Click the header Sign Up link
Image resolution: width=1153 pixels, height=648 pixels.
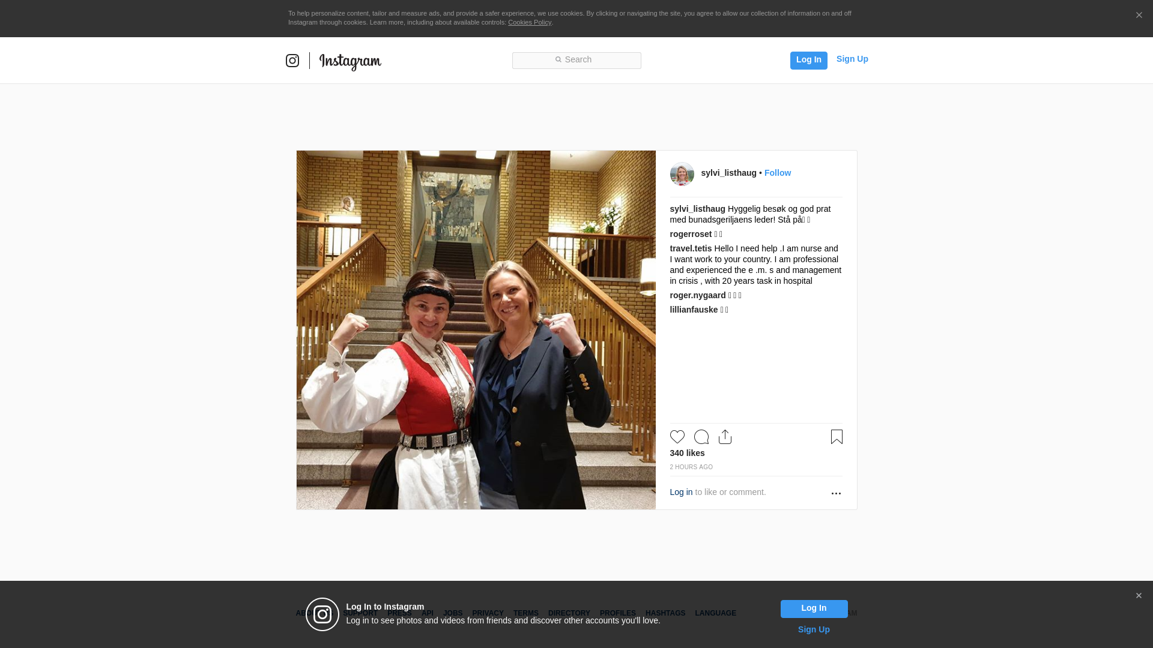[x=852, y=59]
